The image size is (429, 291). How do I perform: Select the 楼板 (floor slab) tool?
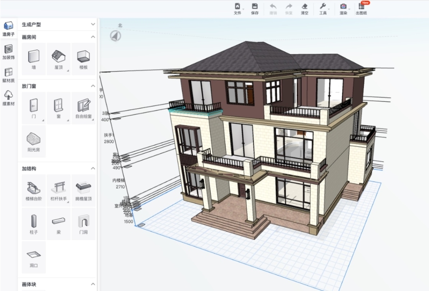click(83, 59)
